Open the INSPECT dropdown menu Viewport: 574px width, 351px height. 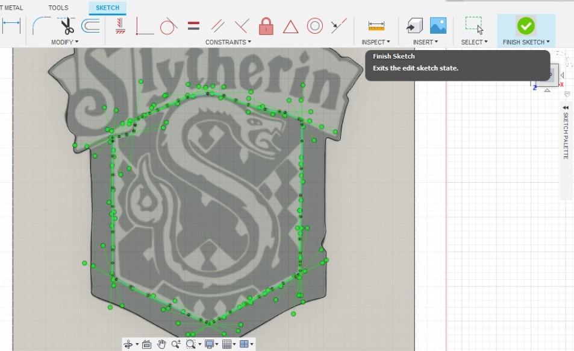point(376,42)
